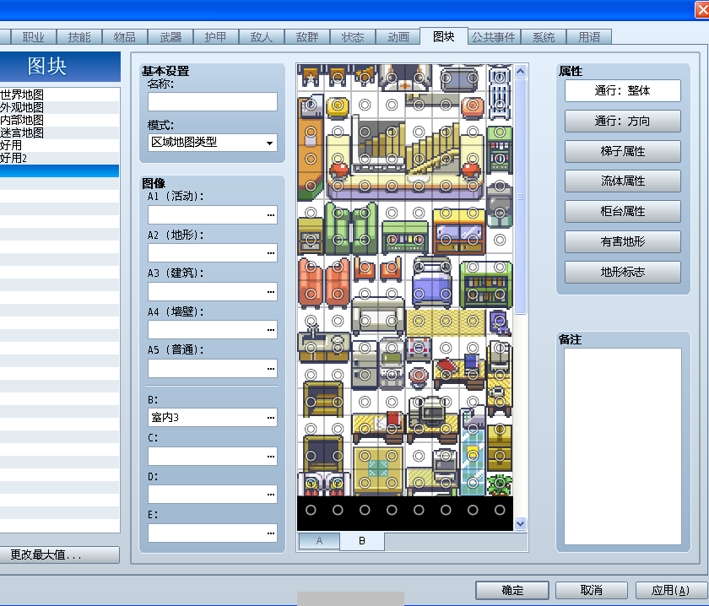
Task: Browse image for A1 (活动) field
Action: coord(271,215)
